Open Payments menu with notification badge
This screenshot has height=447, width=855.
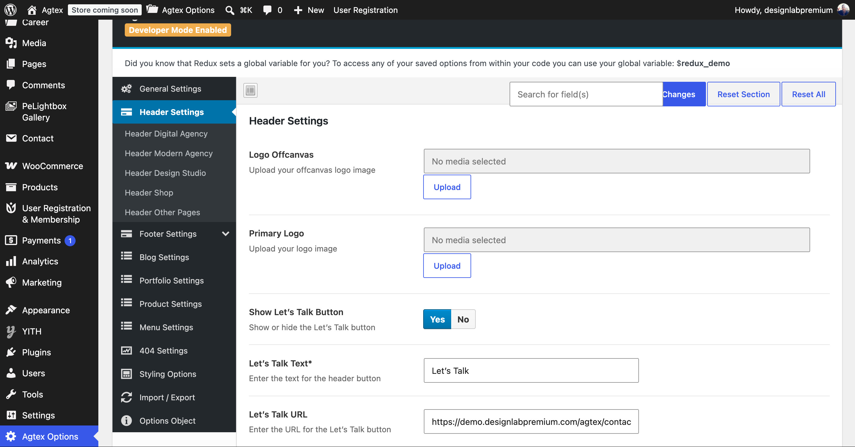click(49, 240)
